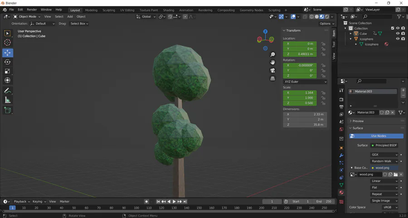This screenshot has height=218, width=408.
Task: Click the Add Cube tool
Action: 7,110
